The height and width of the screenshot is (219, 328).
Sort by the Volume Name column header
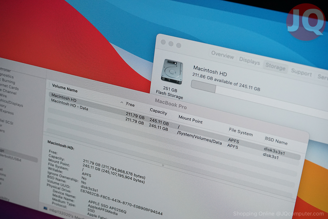[65, 88]
